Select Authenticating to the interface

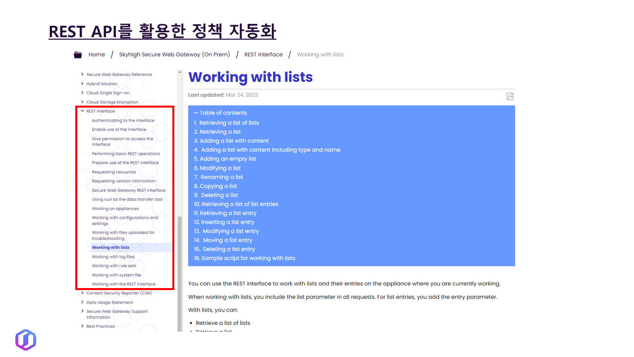point(123,120)
